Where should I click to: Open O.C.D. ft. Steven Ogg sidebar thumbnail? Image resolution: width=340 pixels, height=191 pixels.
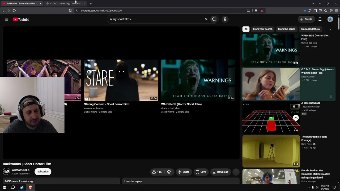click(271, 84)
